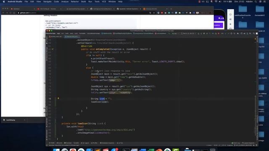Open the Edit menu
The image size is (269, 151).
pyautogui.click(x=32, y=2)
